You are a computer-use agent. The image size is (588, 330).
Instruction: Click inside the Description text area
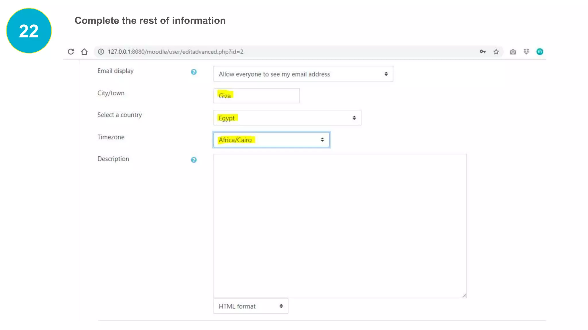[340, 226]
